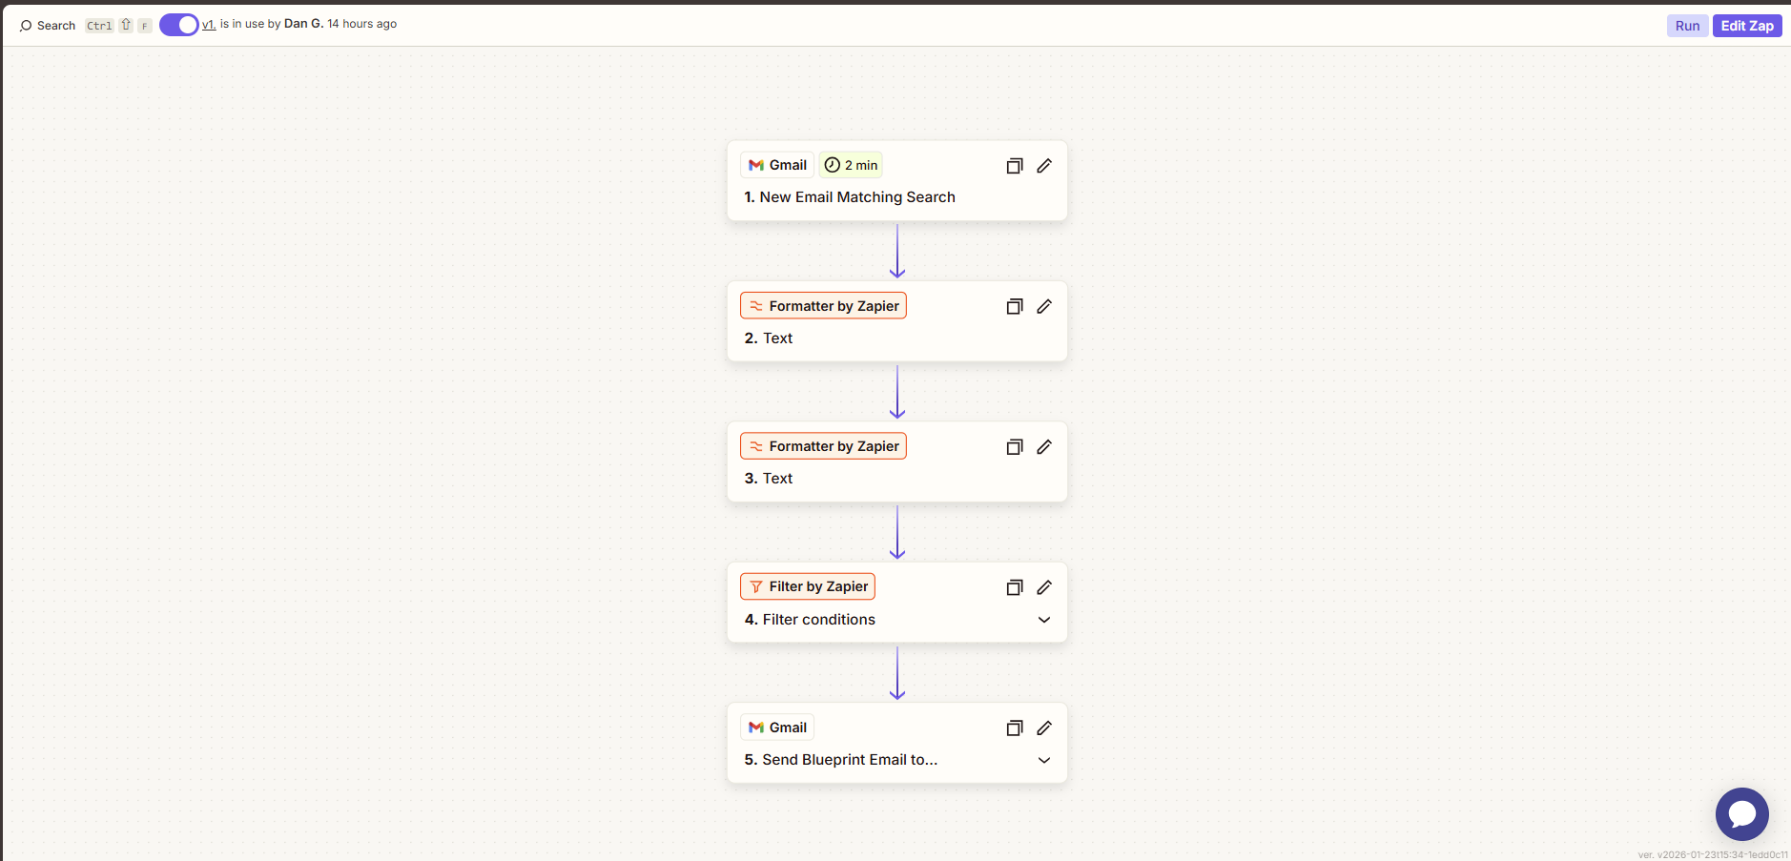Toggle the Zap on/off switch
The width and height of the screenshot is (1791, 861).
click(x=178, y=25)
